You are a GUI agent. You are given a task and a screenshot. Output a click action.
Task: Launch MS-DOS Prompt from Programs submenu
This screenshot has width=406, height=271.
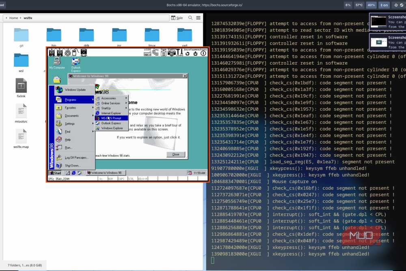(111, 118)
